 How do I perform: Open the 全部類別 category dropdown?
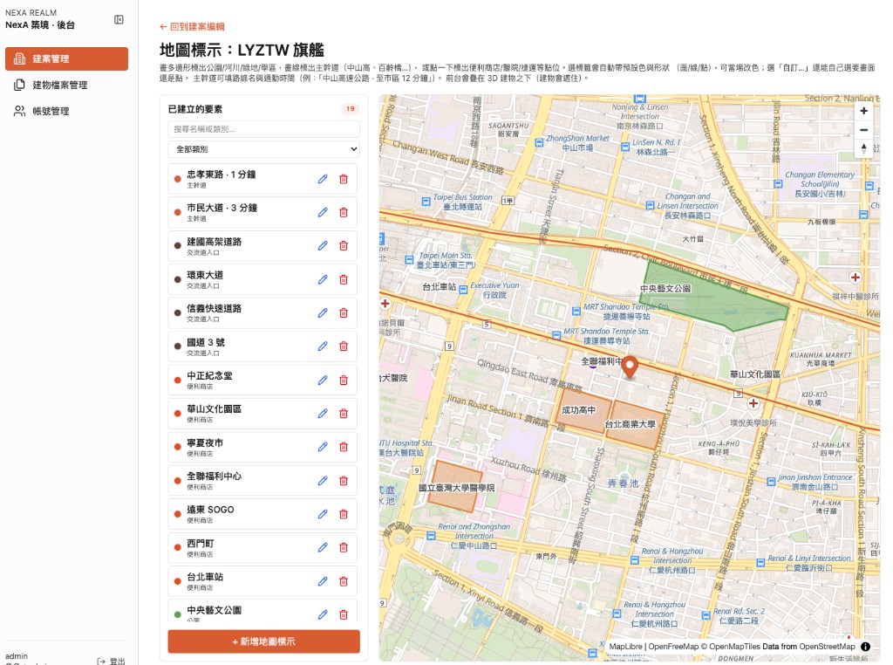(263, 149)
